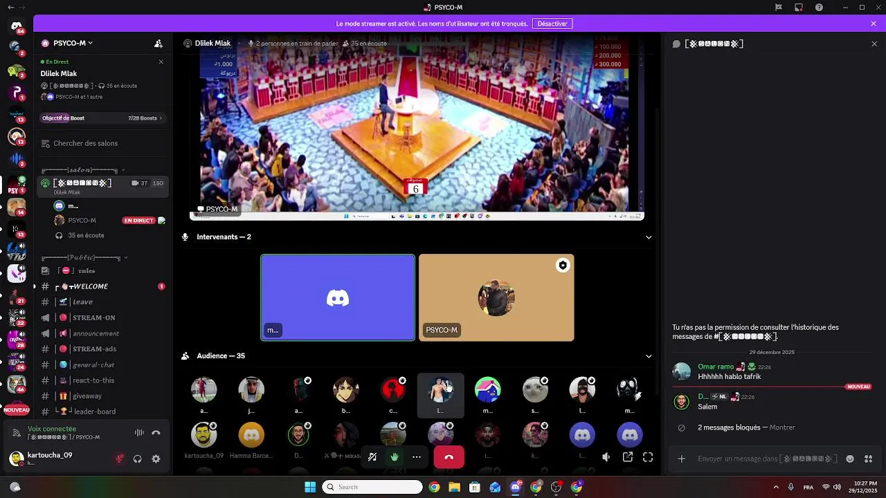The width and height of the screenshot is (886, 498).
Task: Open the Discord taskbar icon
Action: [515, 487]
